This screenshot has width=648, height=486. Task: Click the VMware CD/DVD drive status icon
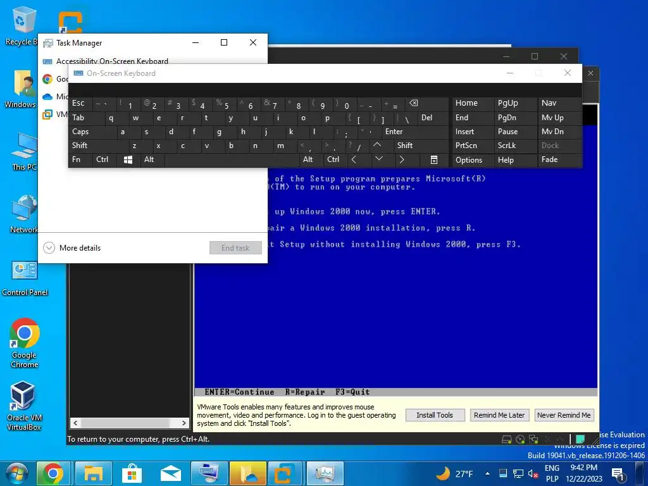point(520,439)
